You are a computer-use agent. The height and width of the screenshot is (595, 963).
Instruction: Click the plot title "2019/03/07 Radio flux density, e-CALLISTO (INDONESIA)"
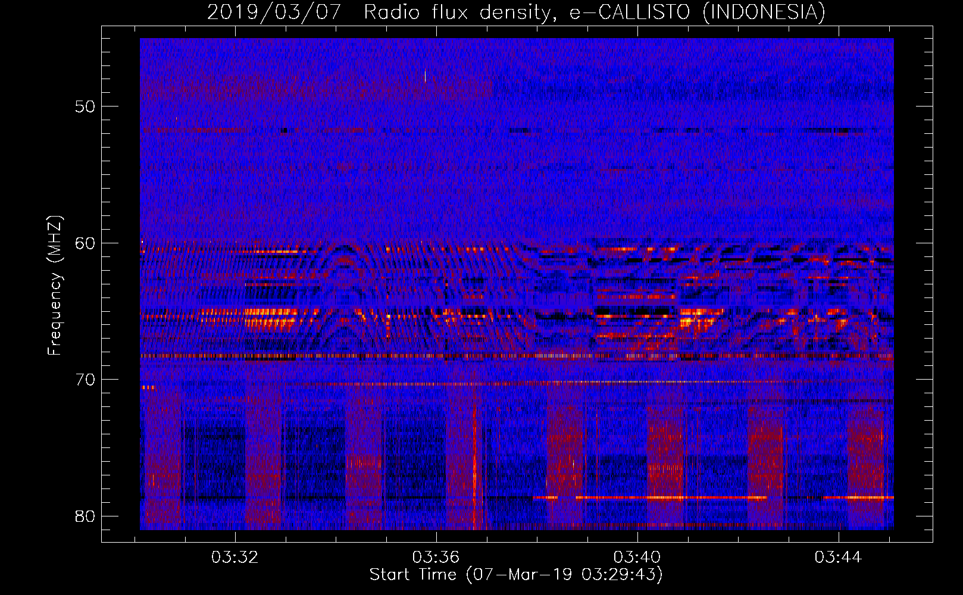pyautogui.click(x=516, y=12)
